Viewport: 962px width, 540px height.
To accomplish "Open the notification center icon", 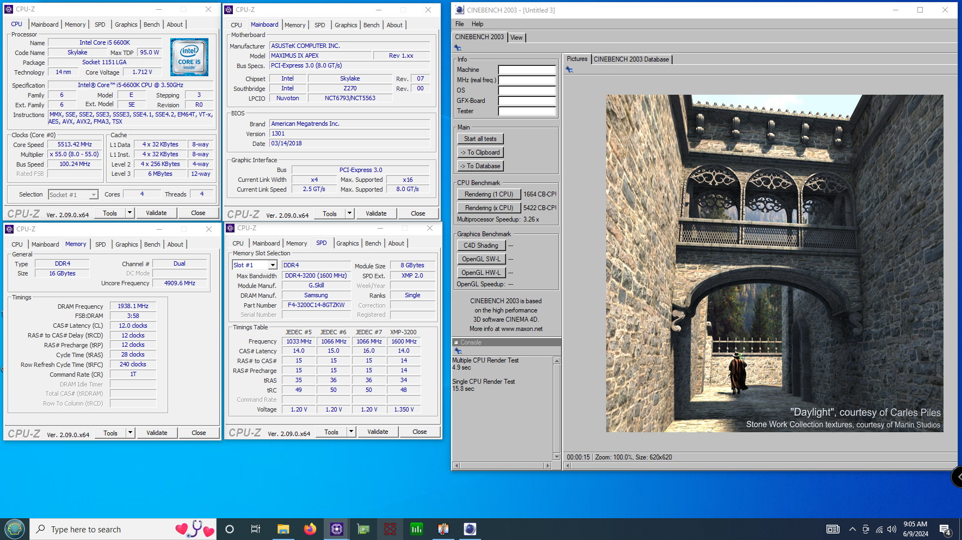I will [x=945, y=530].
